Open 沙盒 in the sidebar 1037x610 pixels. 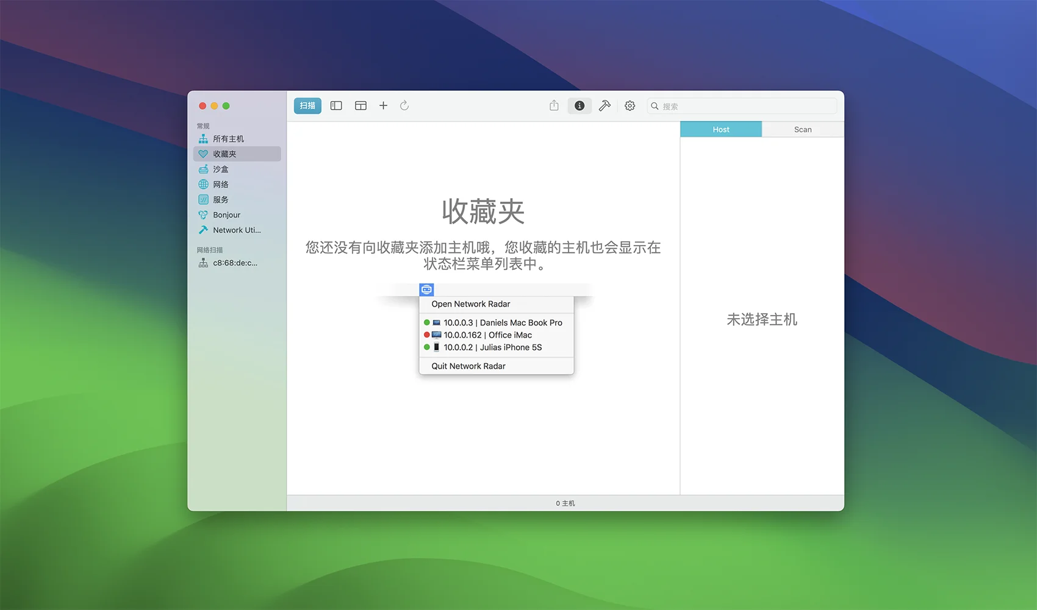tap(237, 169)
